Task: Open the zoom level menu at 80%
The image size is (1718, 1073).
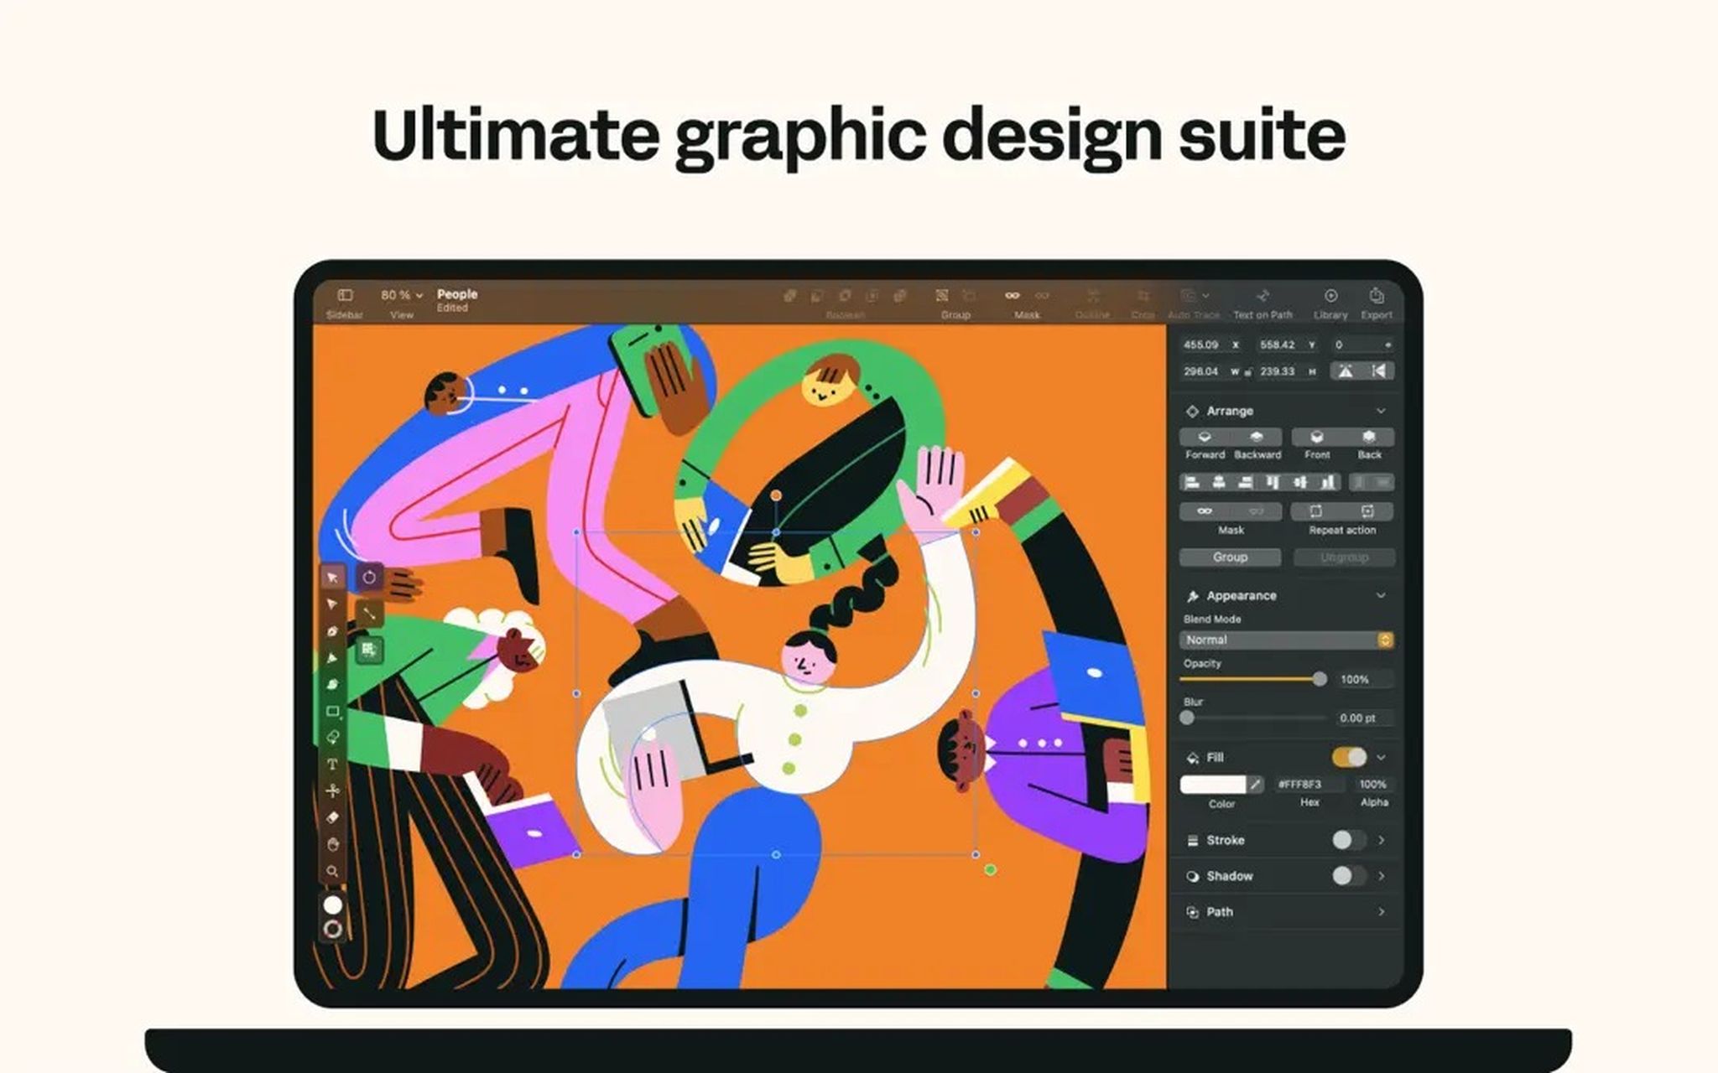Action: click(x=400, y=295)
